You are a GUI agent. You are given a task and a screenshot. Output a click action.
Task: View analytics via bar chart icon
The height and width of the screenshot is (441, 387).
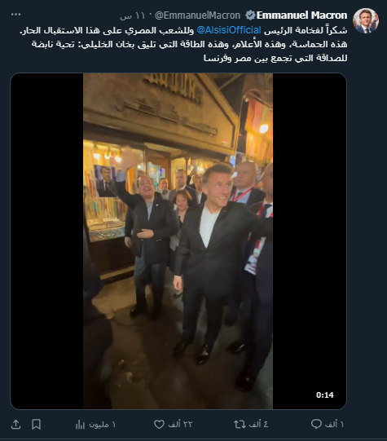80,425
